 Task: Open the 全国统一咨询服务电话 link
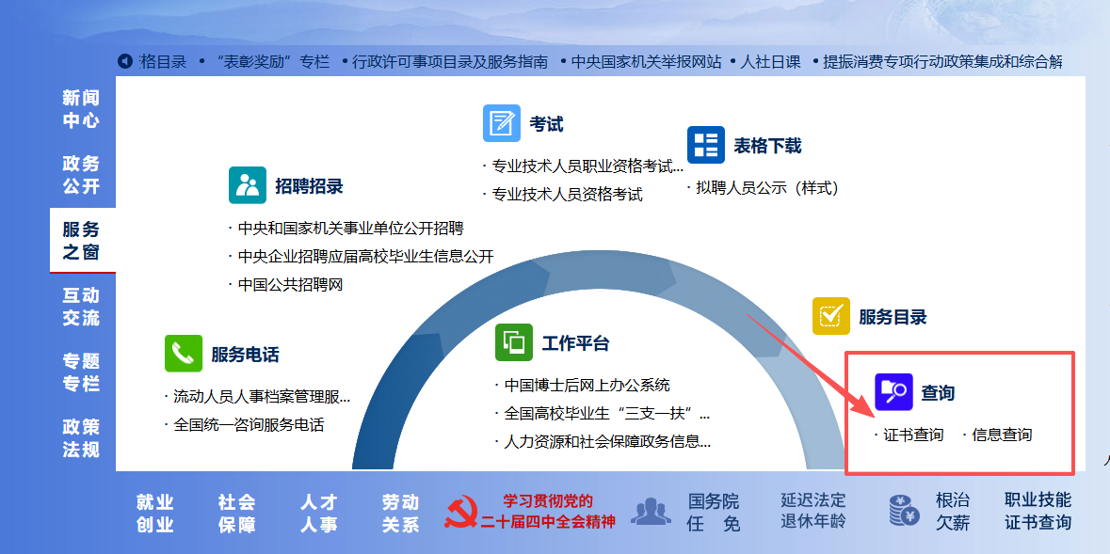249,425
